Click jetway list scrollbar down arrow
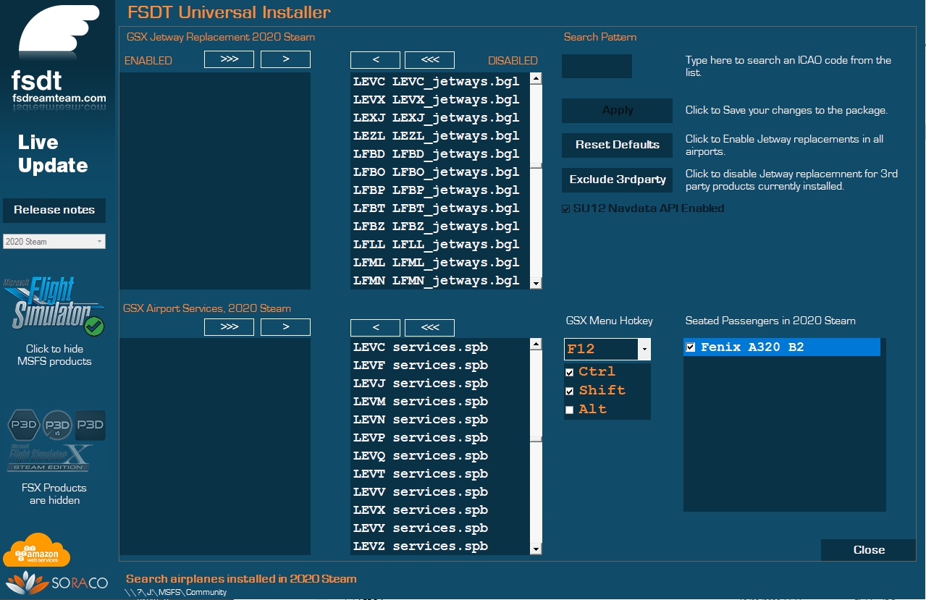926x600 pixels. [536, 284]
